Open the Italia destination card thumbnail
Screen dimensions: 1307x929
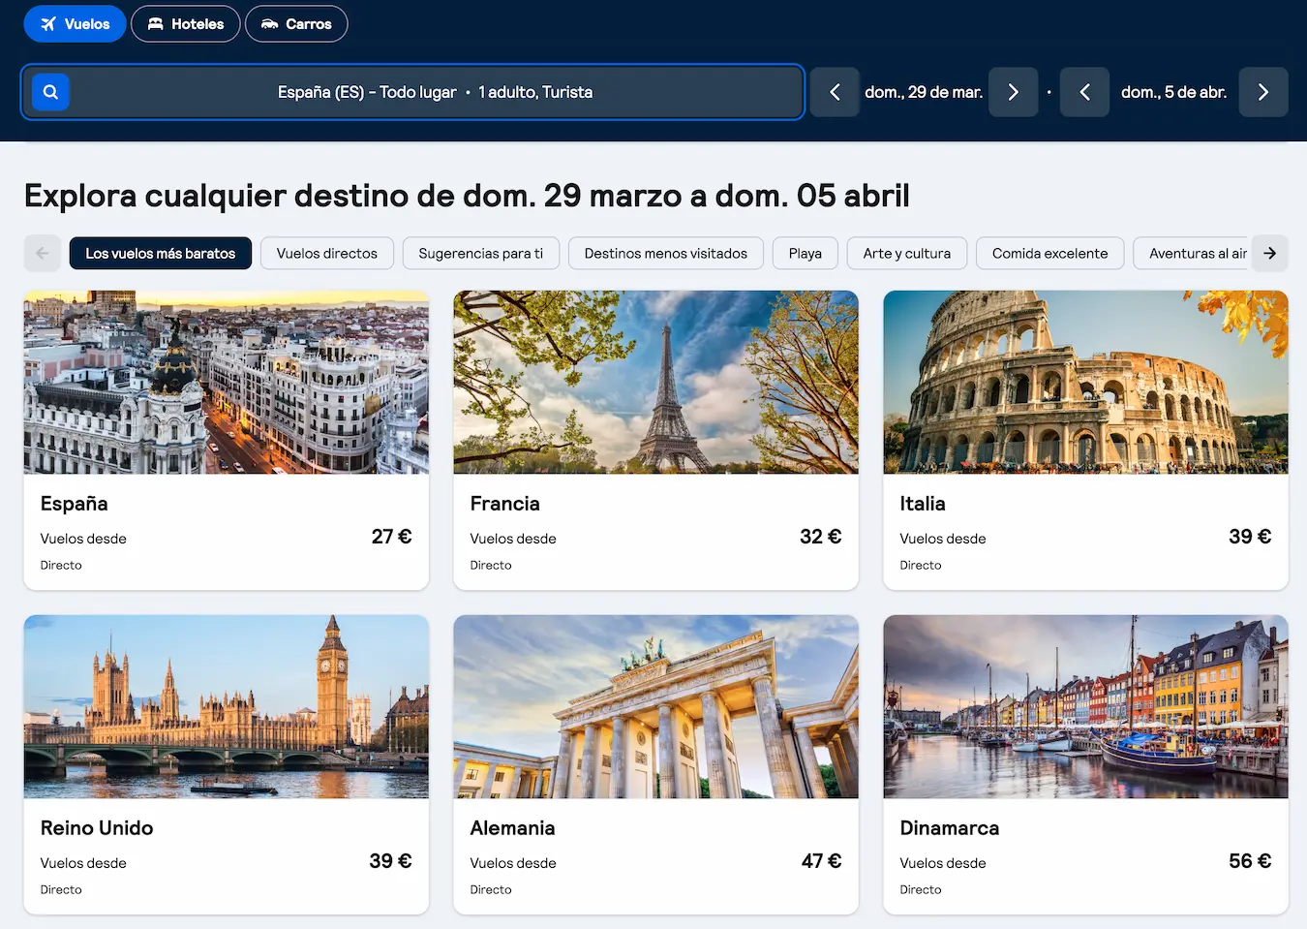(1085, 382)
